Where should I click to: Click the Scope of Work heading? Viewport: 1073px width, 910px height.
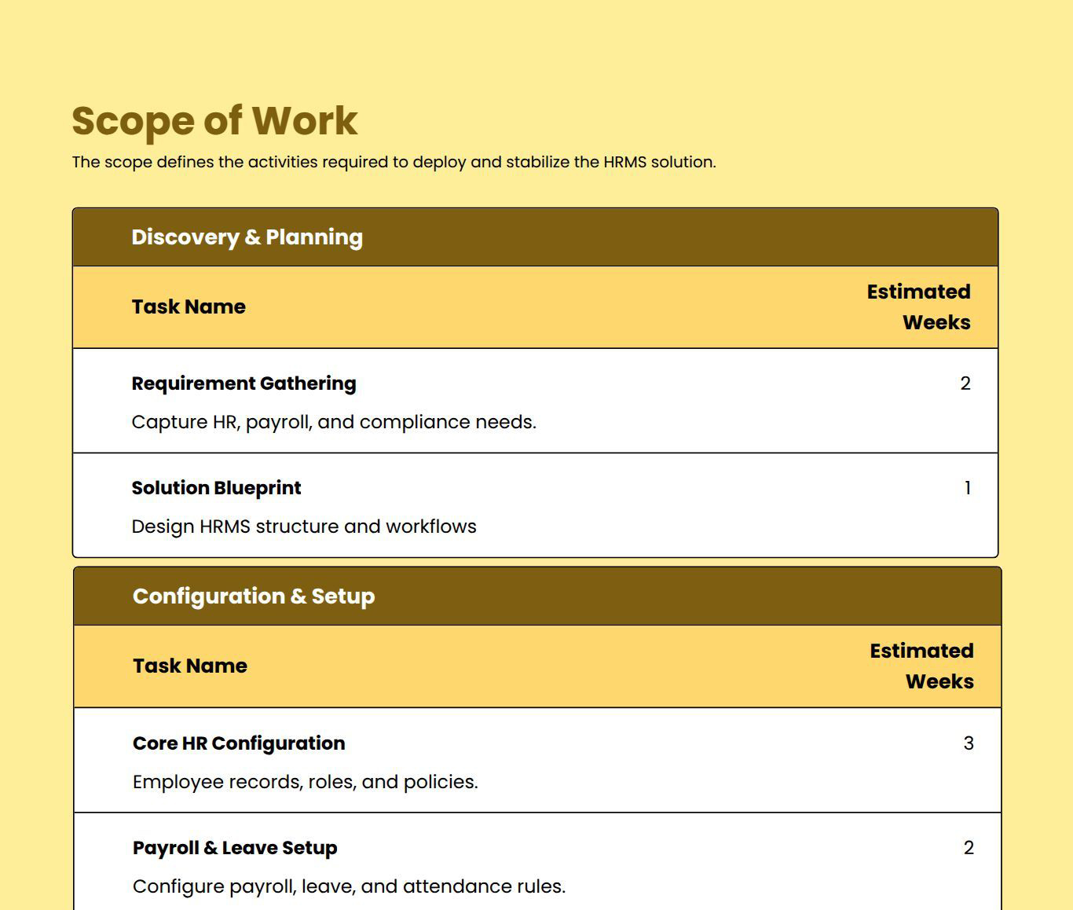[x=214, y=121]
